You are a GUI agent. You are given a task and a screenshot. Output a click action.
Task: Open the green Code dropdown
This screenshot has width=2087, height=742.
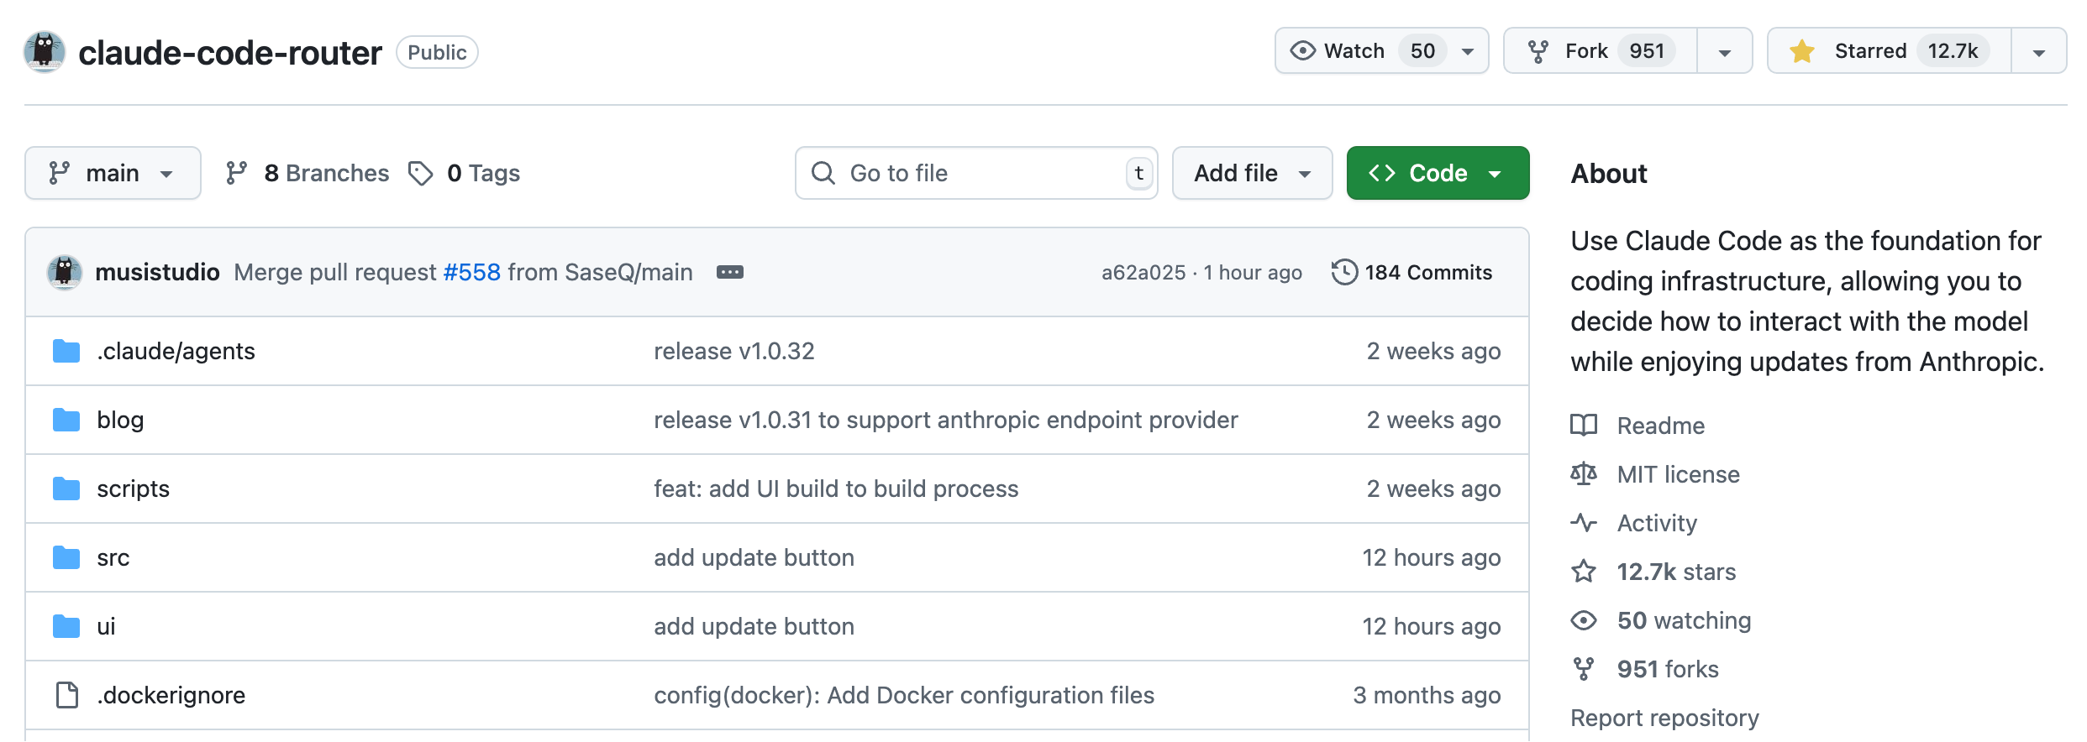coord(1438,173)
